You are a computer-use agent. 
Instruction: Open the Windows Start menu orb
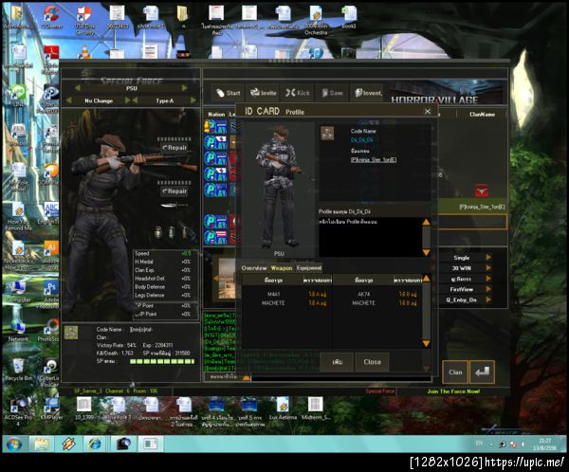click(x=13, y=445)
